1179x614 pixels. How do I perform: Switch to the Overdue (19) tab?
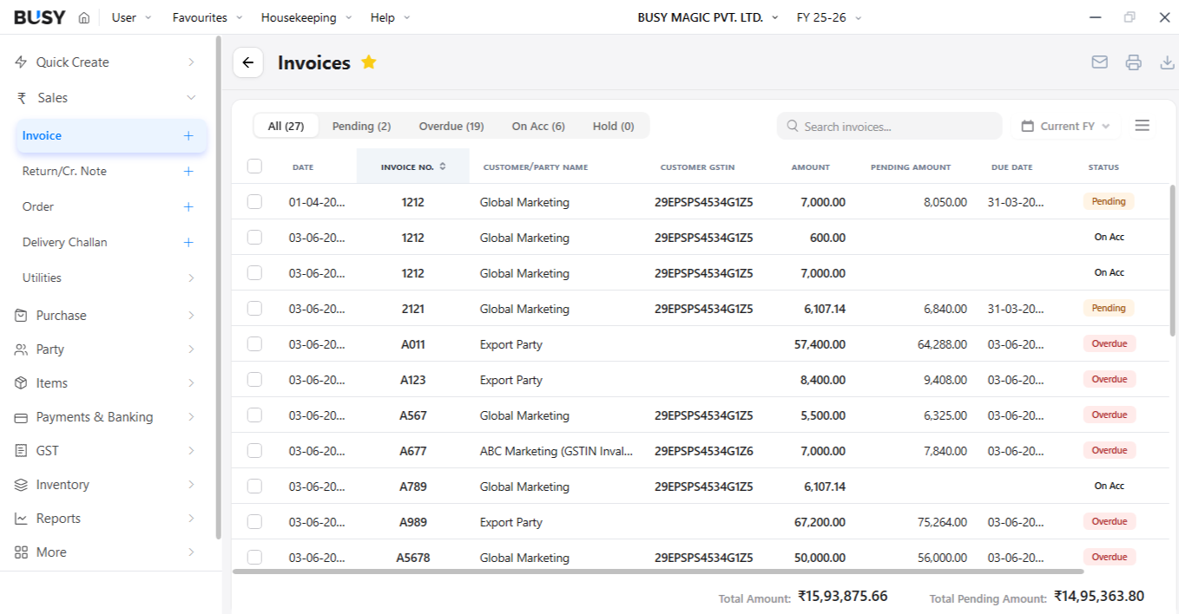[451, 127]
